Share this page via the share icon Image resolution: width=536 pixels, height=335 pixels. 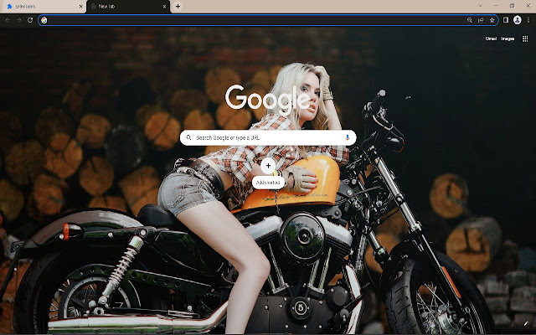click(481, 20)
